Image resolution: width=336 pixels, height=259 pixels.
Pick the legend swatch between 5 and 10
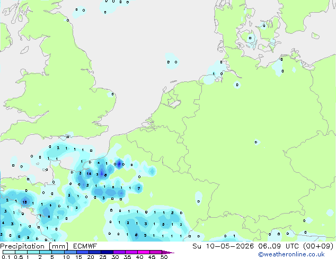coord(58,252)
